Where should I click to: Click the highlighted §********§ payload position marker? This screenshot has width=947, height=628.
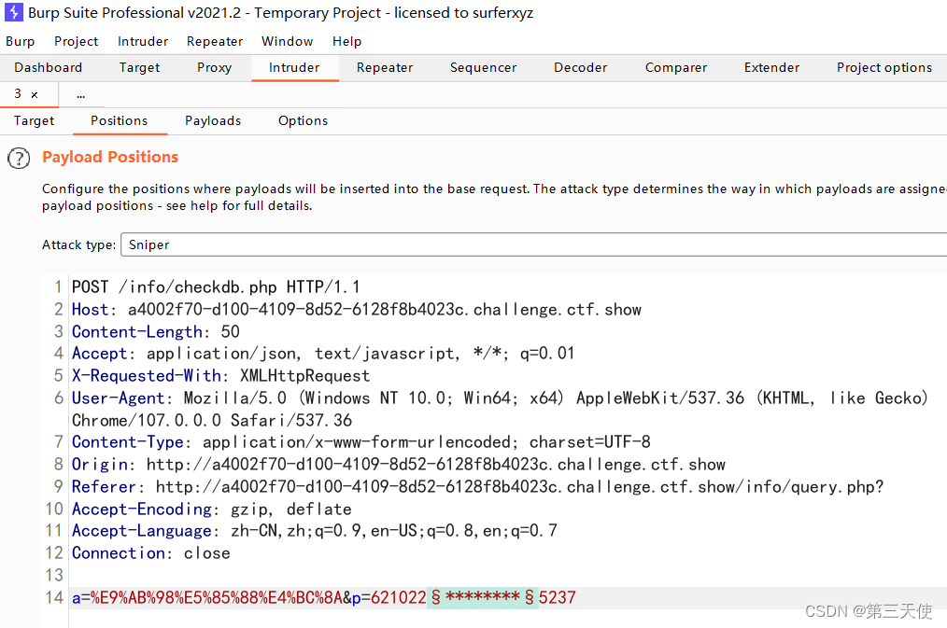(483, 597)
